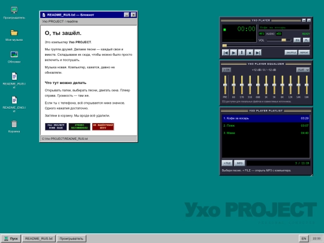Click the 'Uxo PROJECT / readme' breadcrumb
Screen dimensions: 324x243
60,22
